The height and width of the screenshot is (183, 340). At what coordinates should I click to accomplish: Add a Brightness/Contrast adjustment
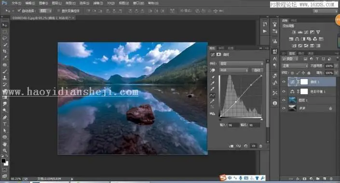(294, 32)
